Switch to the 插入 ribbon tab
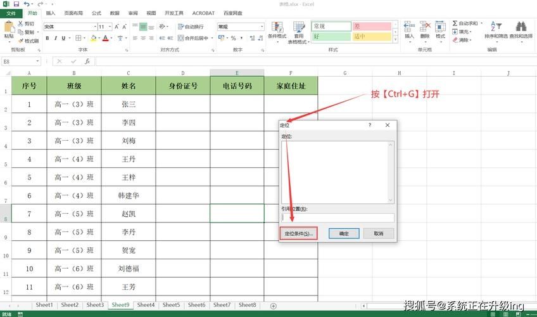The image size is (537, 317). coord(51,13)
